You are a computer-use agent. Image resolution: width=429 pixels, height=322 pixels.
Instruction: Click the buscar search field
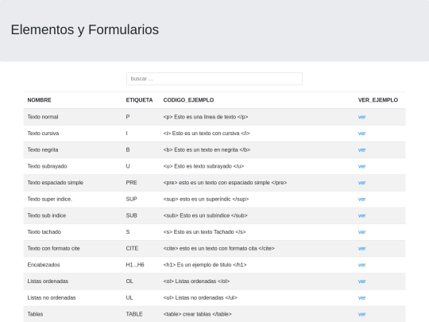214,79
